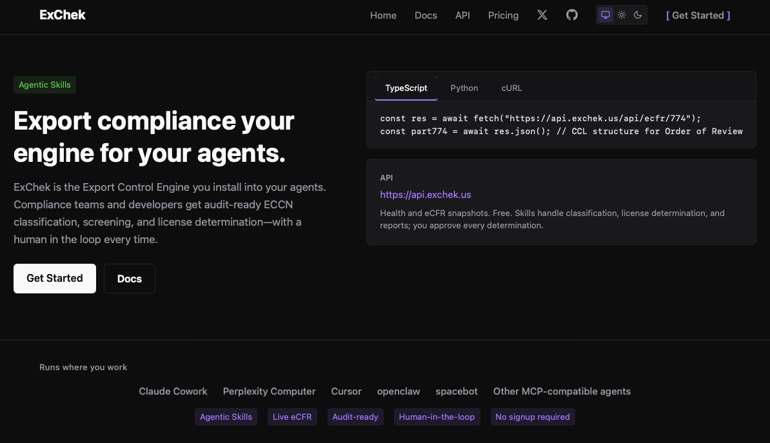Click the part774 res.json code line
Image resolution: width=770 pixels, height=443 pixels.
point(561,131)
